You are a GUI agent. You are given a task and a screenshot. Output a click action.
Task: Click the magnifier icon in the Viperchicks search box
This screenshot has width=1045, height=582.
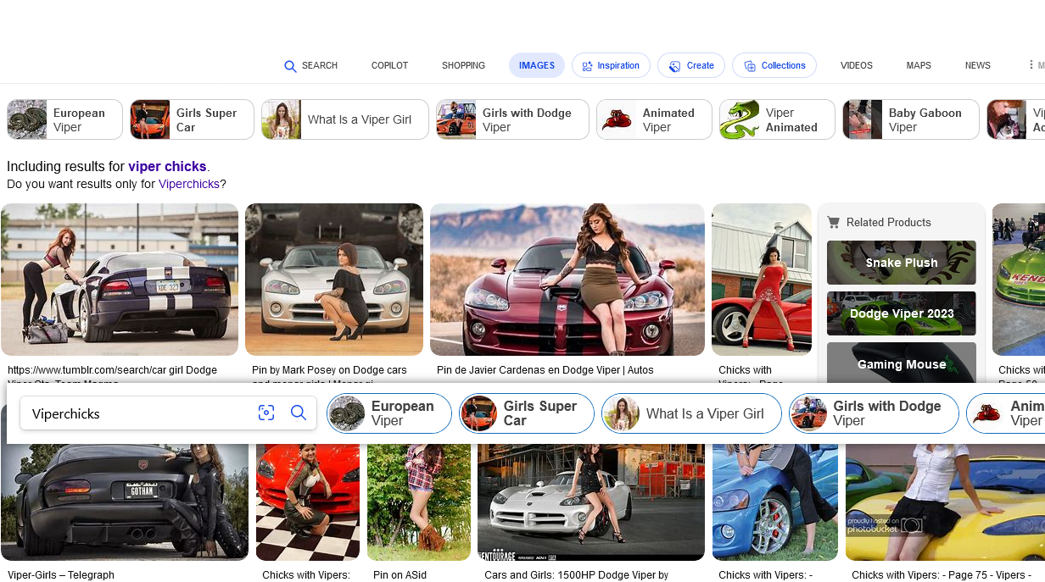point(299,413)
